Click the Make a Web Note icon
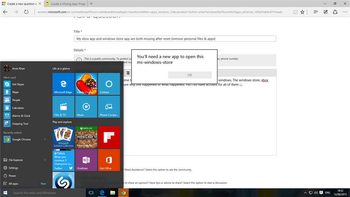This screenshot has width=350, height=197. (325, 12)
